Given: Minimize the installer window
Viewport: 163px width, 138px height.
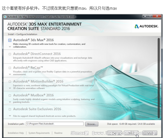Looking at the screenshot, I should (145, 16).
